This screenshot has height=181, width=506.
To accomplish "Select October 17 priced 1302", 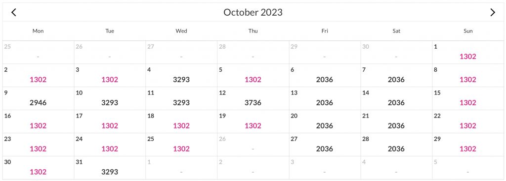I will [x=110, y=121].
